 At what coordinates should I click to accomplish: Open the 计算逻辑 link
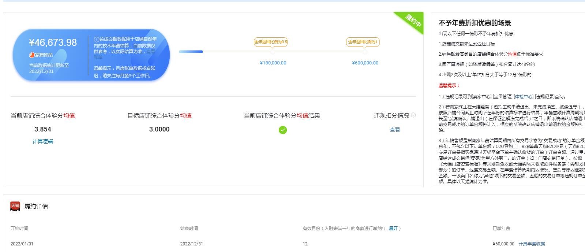tap(43, 141)
